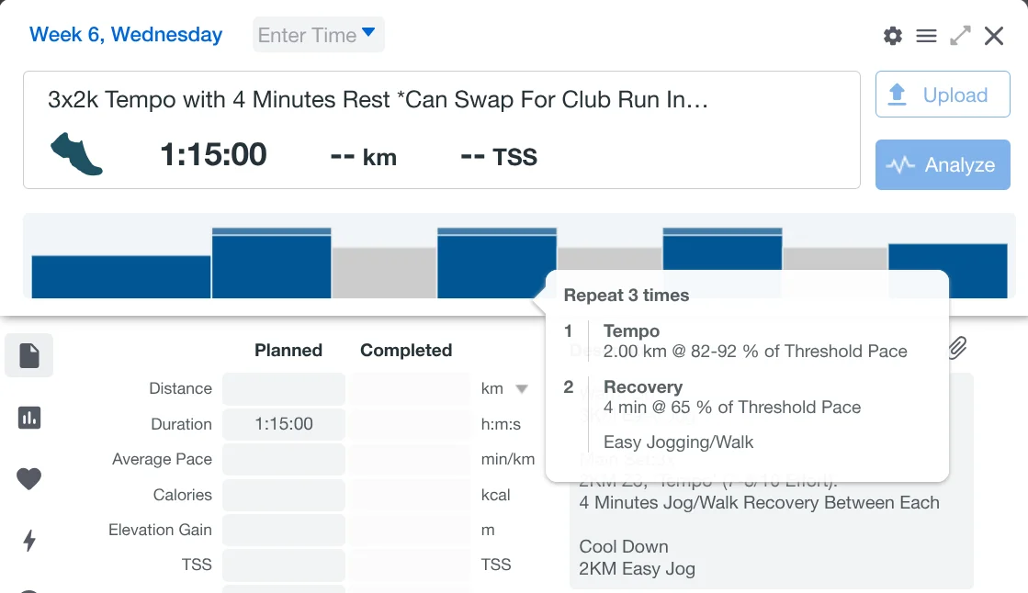Click the planned Distance input field
Viewport: 1028px width, 593px height.
coord(284,388)
